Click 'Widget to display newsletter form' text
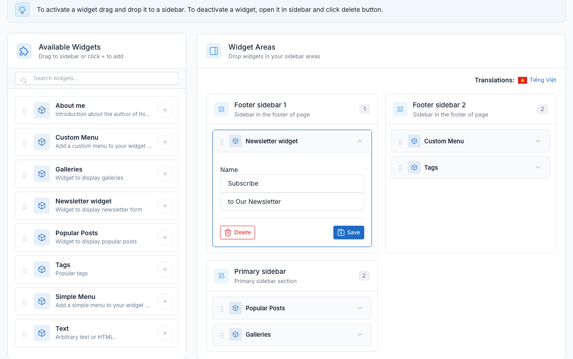573x359 pixels. pos(99,210)
